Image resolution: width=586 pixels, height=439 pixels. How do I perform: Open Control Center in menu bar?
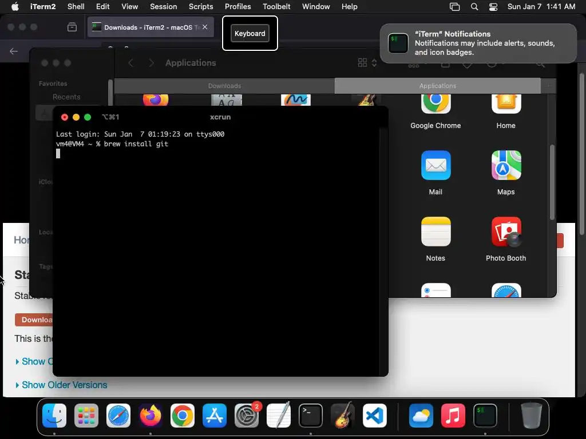coord(493,7)
